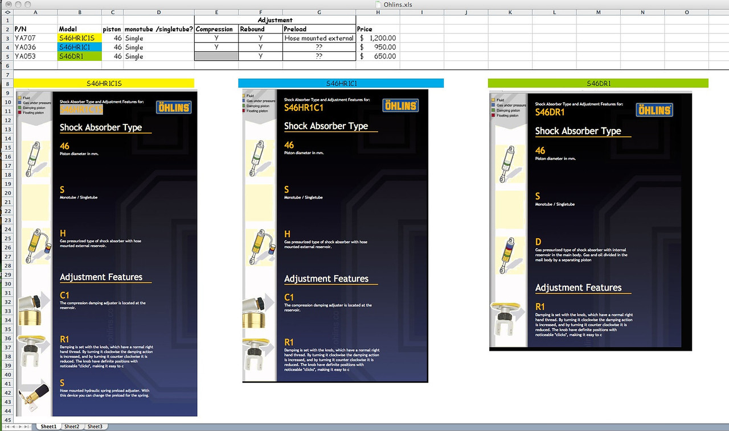729x431 pixels.
Task: Select column A header
Action: click(x=36, y=12)
